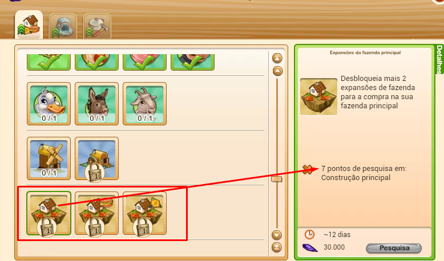Click the Pesquisa button

pos(394,248)
